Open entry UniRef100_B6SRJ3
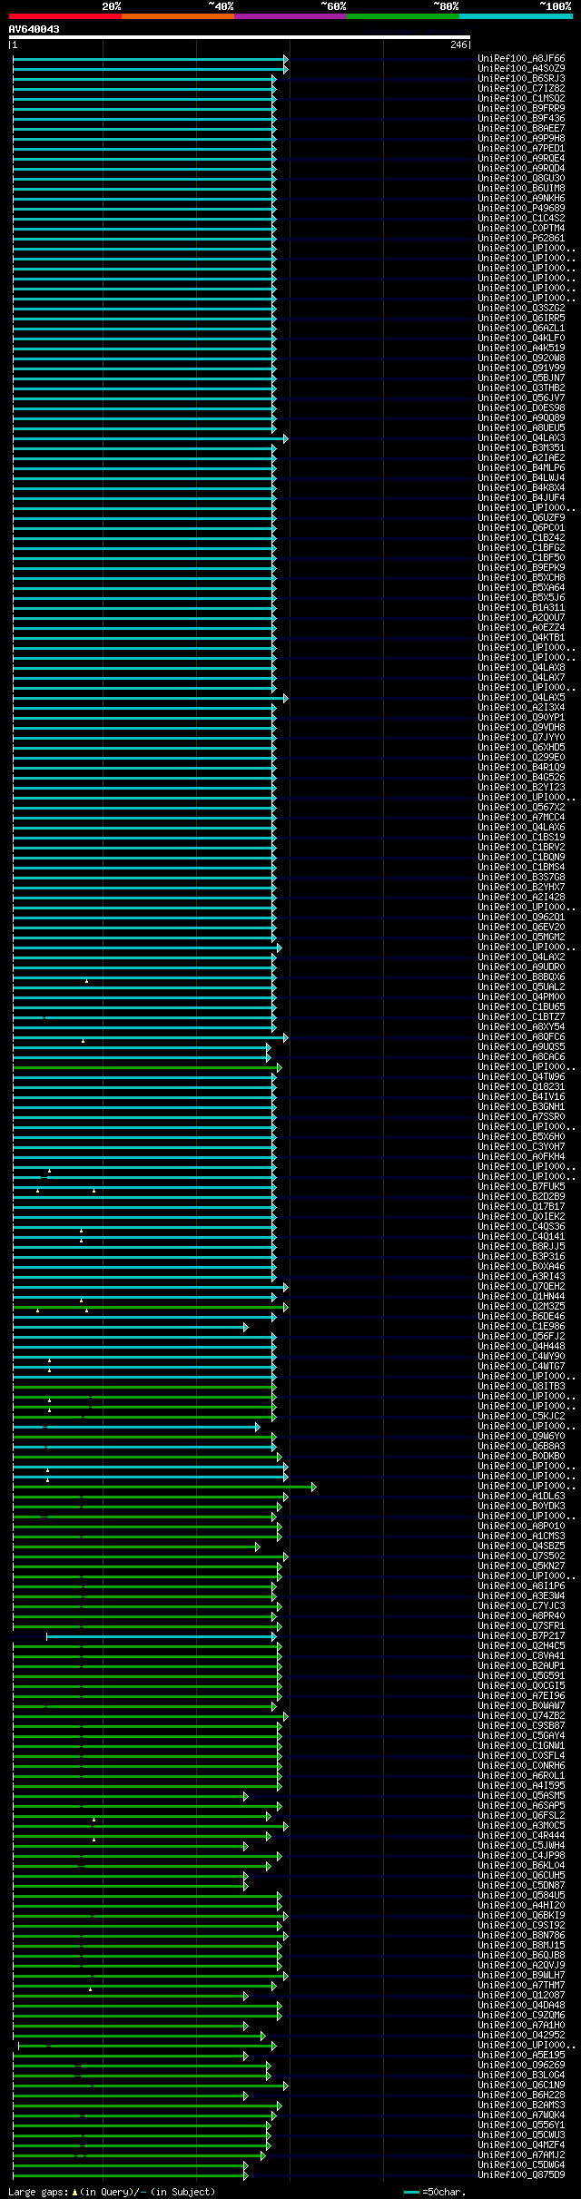Viewport: 581px width, 2199px height. tap(521, 79)
